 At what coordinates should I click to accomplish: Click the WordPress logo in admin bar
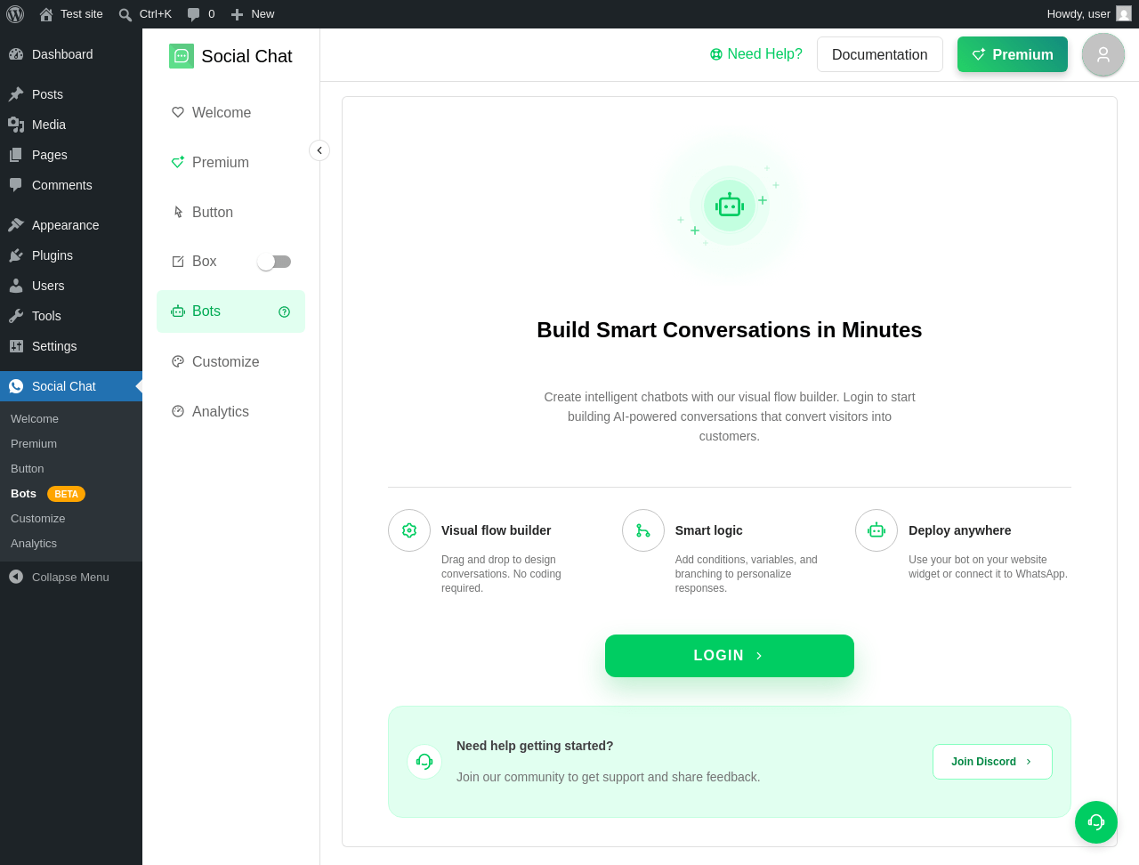pos(15,14)
